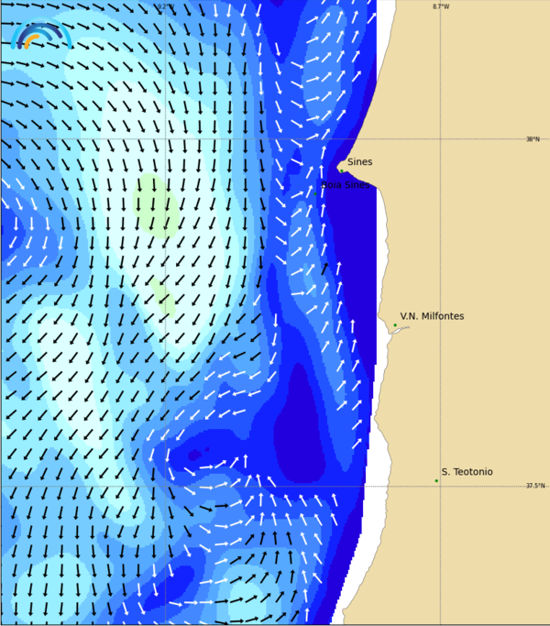The height and width of the screenshot is (626, 550).
Task: Click the green marker at Sines
Action: (x=341, y=170)
